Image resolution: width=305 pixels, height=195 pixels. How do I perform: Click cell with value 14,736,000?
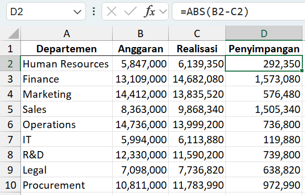tap(140, 124)
